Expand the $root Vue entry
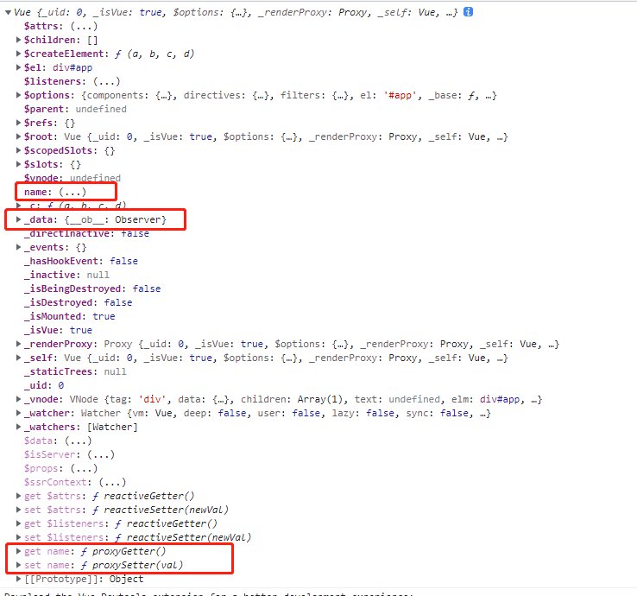The image size is (637, 596). [x=19, y=137]
